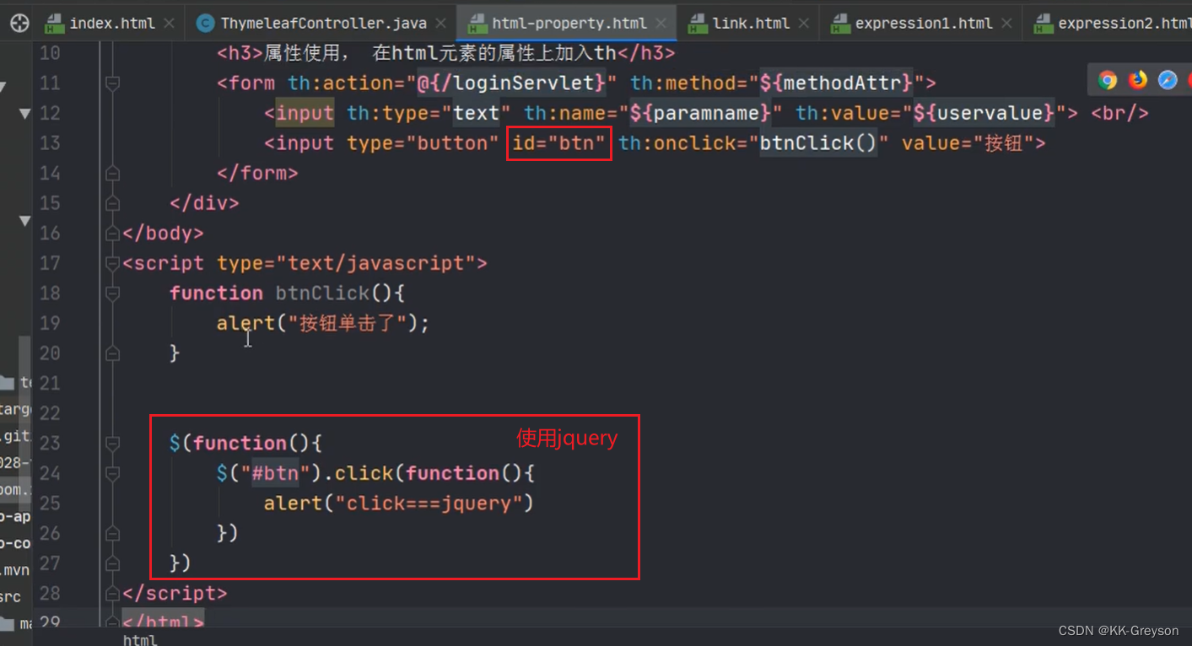Open the expression1.html tab

[924, 24]
